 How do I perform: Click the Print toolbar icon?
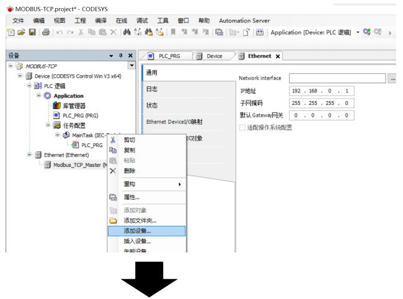point(46,32)
